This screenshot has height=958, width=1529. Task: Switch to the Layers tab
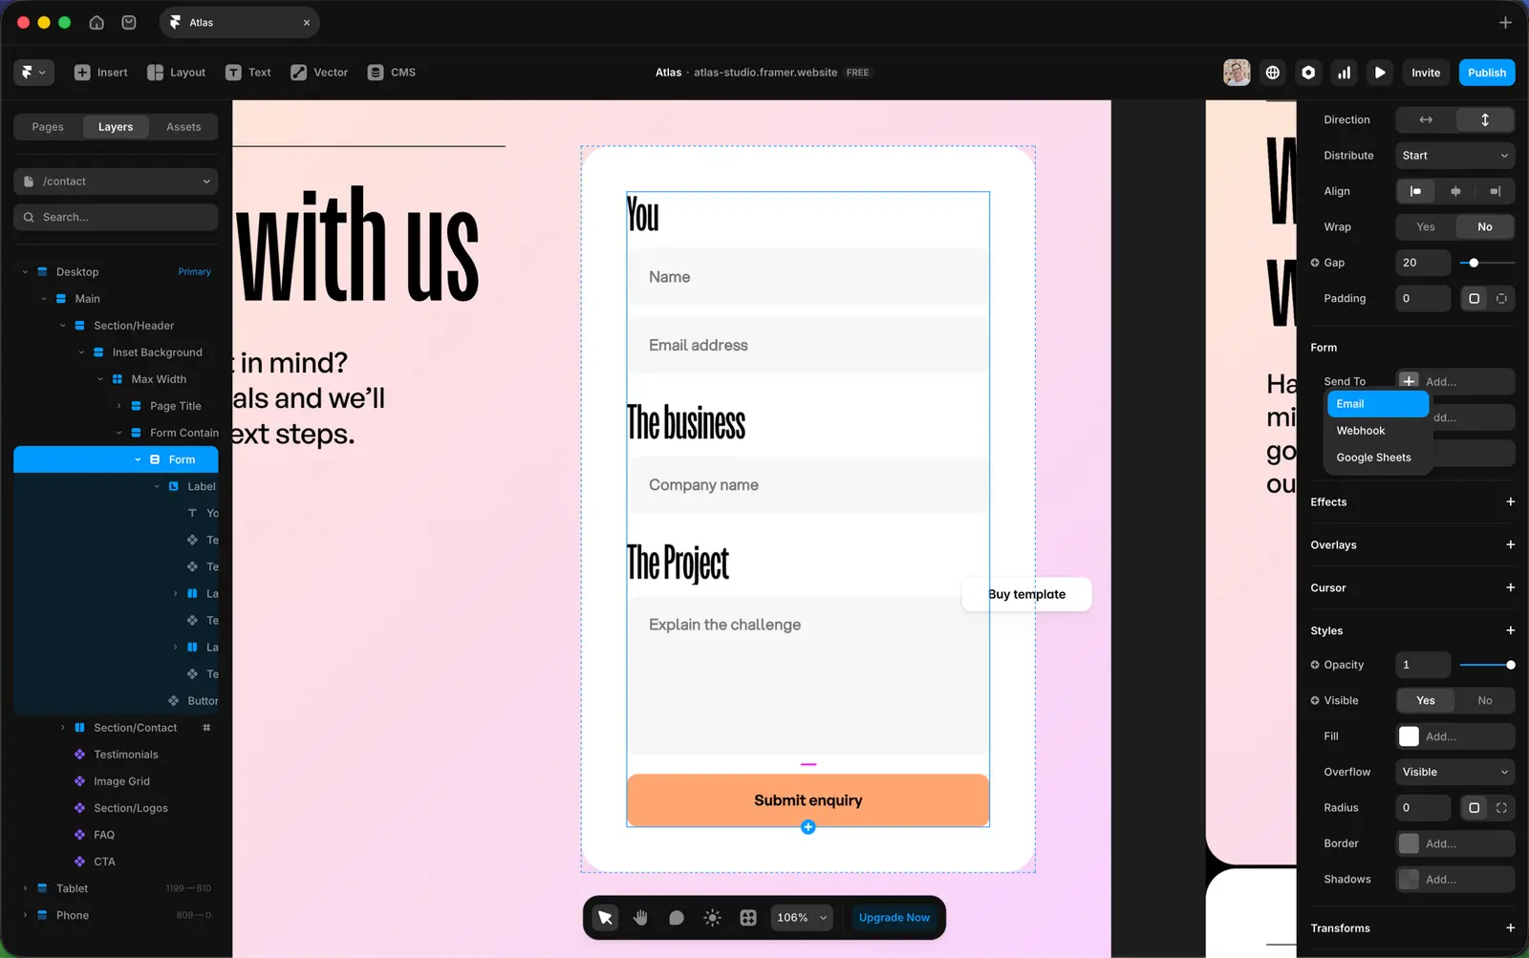(116, 127)
